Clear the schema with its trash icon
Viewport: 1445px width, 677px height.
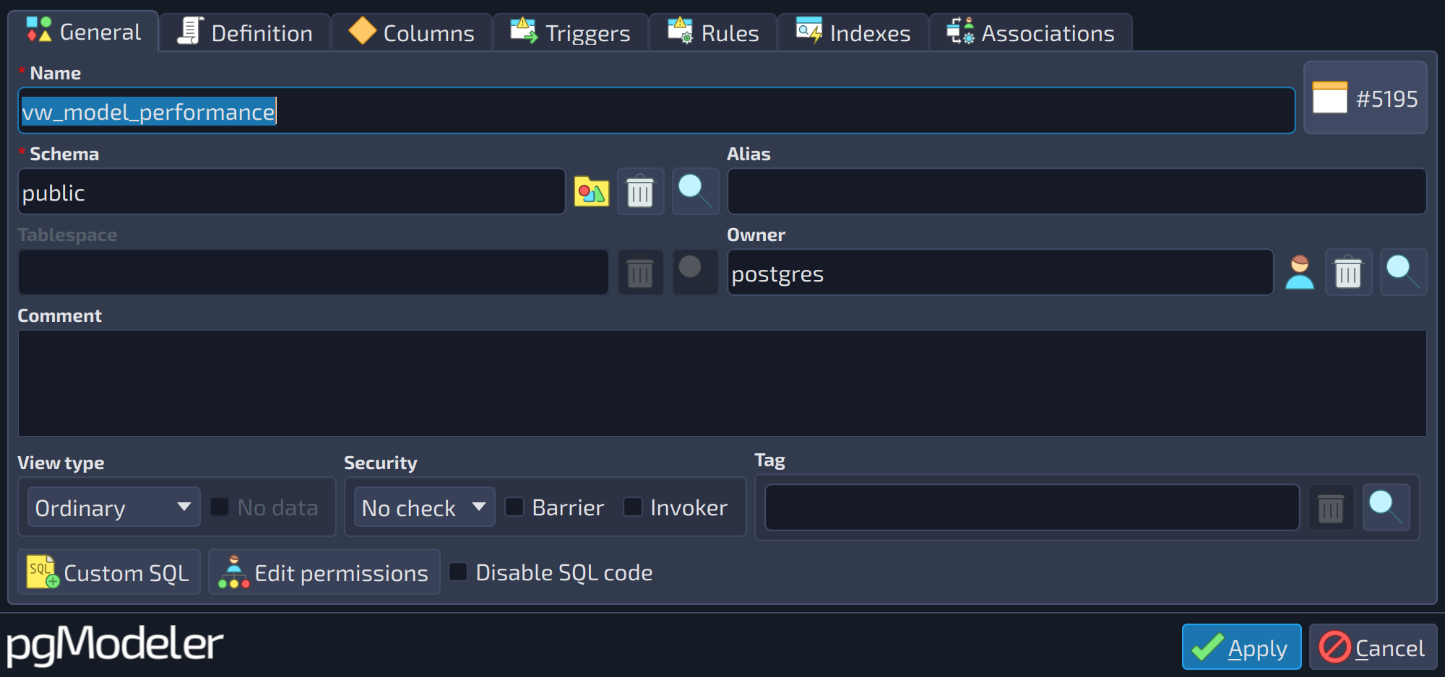pos(640,192)
